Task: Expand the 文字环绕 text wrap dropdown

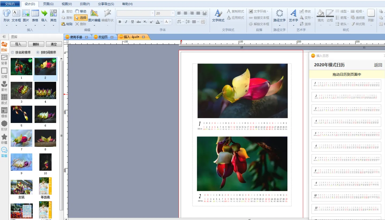Action: point(259,11)
